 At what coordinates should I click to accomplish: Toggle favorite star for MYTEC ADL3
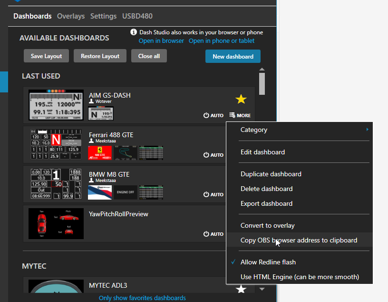click(241, 289)
